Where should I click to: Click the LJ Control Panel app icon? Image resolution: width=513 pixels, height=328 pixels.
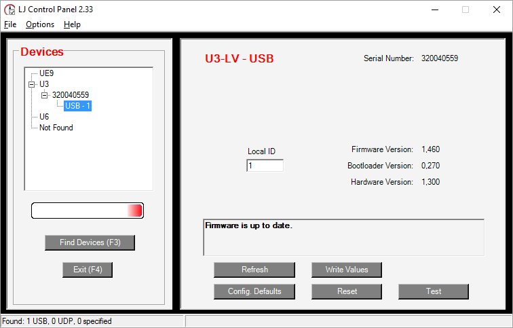click(9, 10)
